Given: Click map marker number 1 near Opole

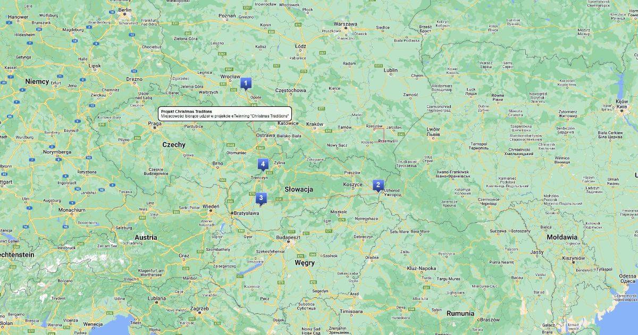Looking at the screenshot, I should point(245,83).
